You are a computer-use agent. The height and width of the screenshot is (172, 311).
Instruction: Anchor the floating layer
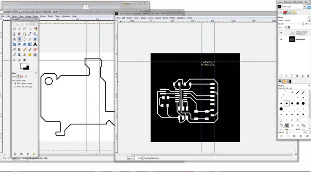(x=303, y=76)
